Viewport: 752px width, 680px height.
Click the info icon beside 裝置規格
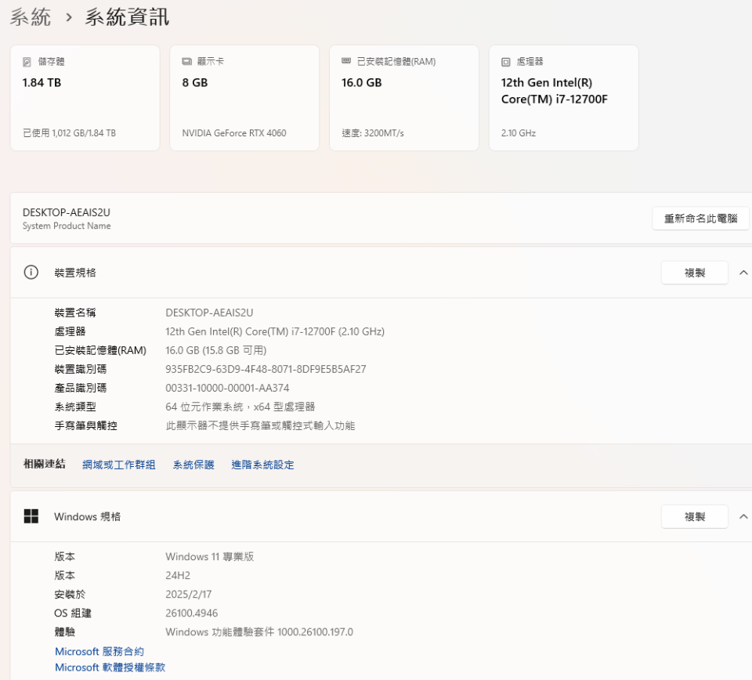point(31,273)
